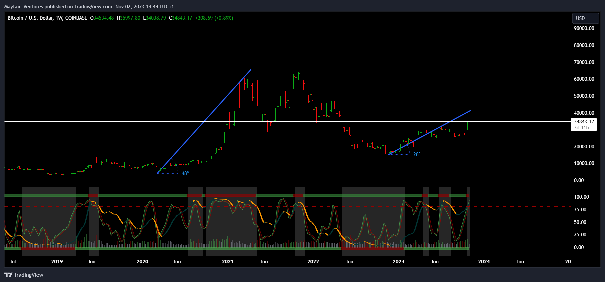Click the TradingView wordmark beside the logo

pos(29,275)
